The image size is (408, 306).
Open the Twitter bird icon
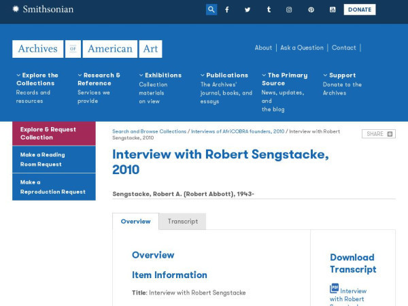click(x=248, y=10)
